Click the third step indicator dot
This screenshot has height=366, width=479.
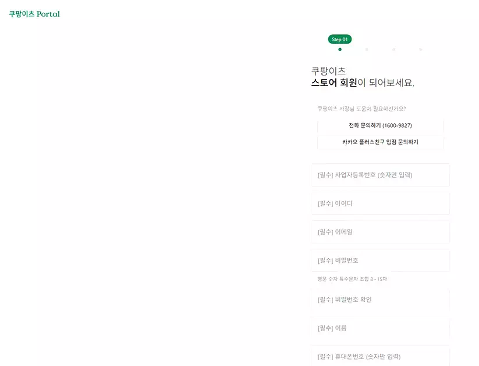pos(393,49)
